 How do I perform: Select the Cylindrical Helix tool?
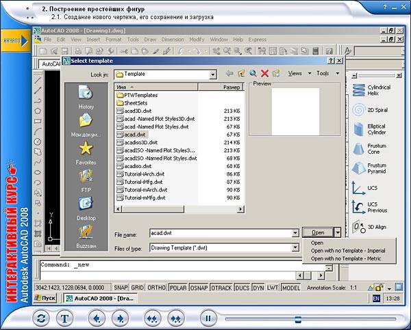click(371, 90)
